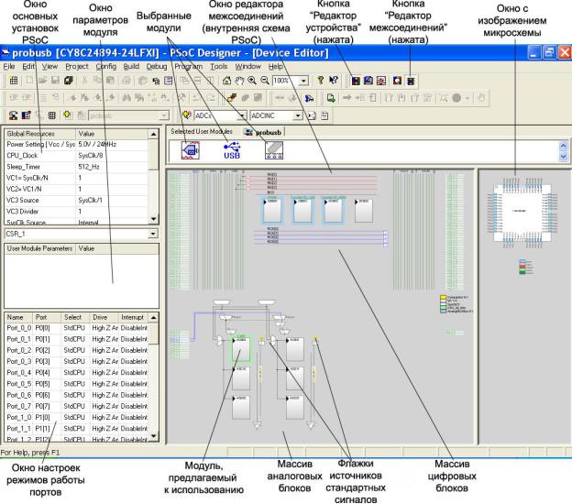
Task: Open the Tools menu
Action: tap(219, 66)
